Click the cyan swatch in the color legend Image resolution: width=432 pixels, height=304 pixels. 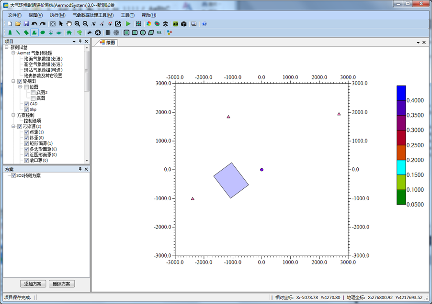tap(401, 167)
